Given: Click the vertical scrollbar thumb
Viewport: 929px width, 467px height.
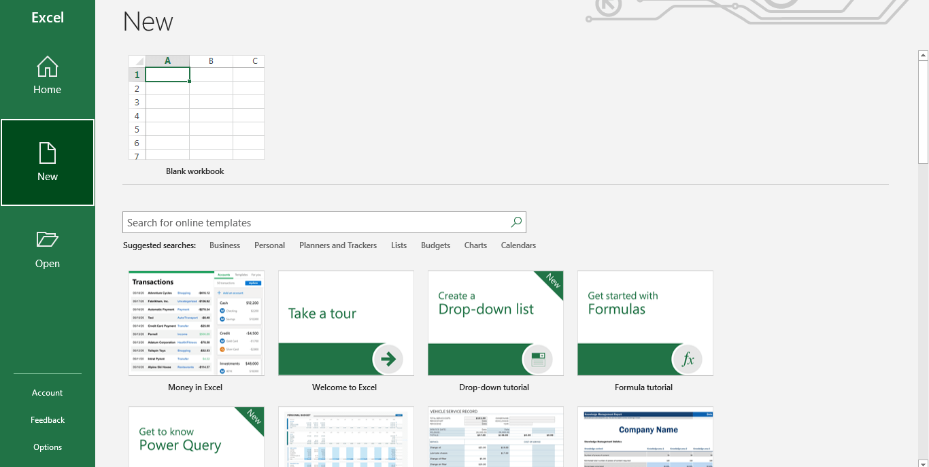Looking at the screenshot, I should pos(923,112).
